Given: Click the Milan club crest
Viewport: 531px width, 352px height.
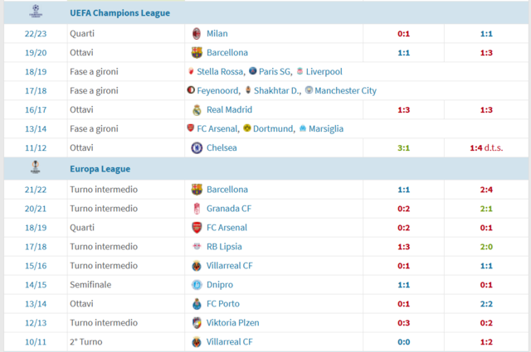Looking at the screenshot, I should coord(197,33).
